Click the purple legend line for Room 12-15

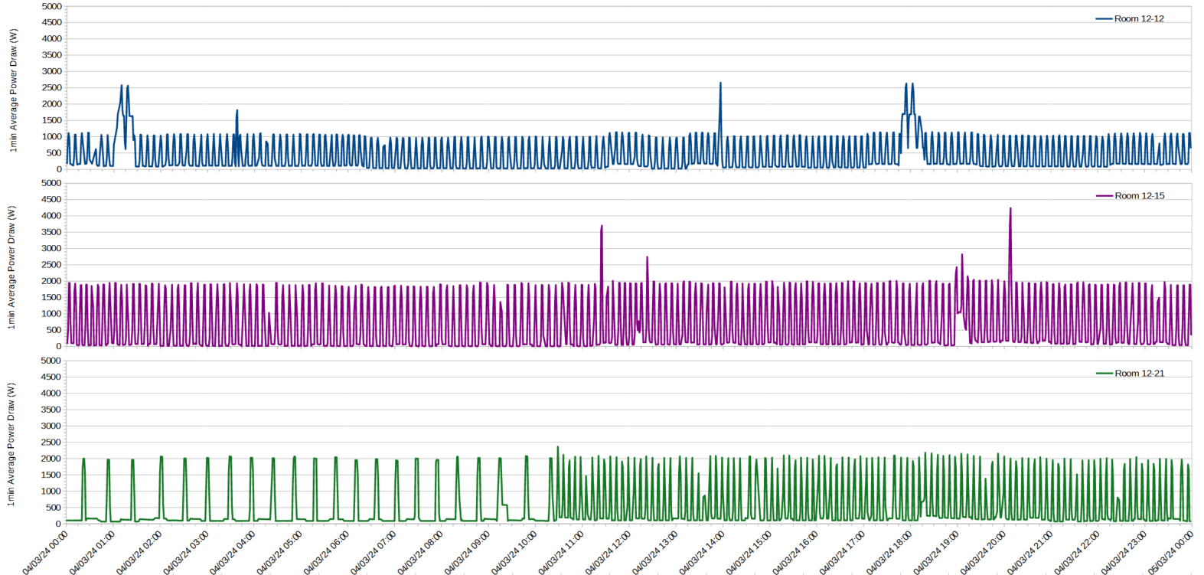[x=1104, y=196]
